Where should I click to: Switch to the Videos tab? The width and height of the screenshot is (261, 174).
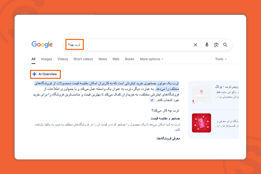(63, 59)
